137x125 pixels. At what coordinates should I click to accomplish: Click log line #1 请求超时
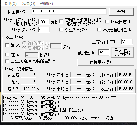pyautogui.click(x=31, y=102)
